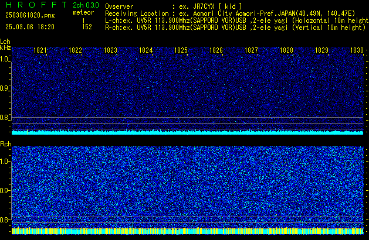The height and width of the screenshot is (240, 369).
Task: Click the 1828 time marker
Action: 287,50
